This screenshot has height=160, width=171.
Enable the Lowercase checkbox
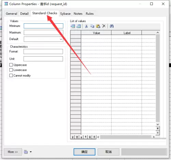click(x=11, y=70)
